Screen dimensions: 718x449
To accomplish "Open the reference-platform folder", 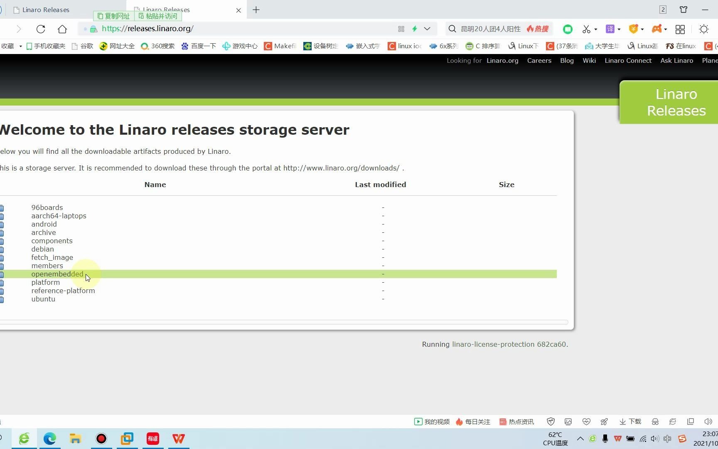I will pos(63,291).
